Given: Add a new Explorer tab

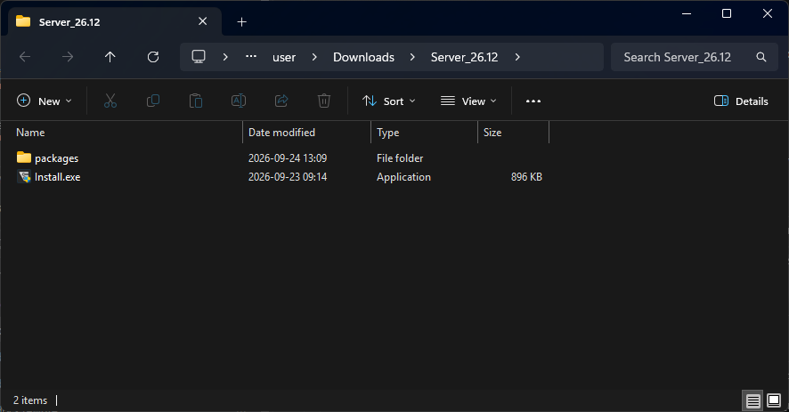Looking at the screenshot, I should click(x=241, y=21).
